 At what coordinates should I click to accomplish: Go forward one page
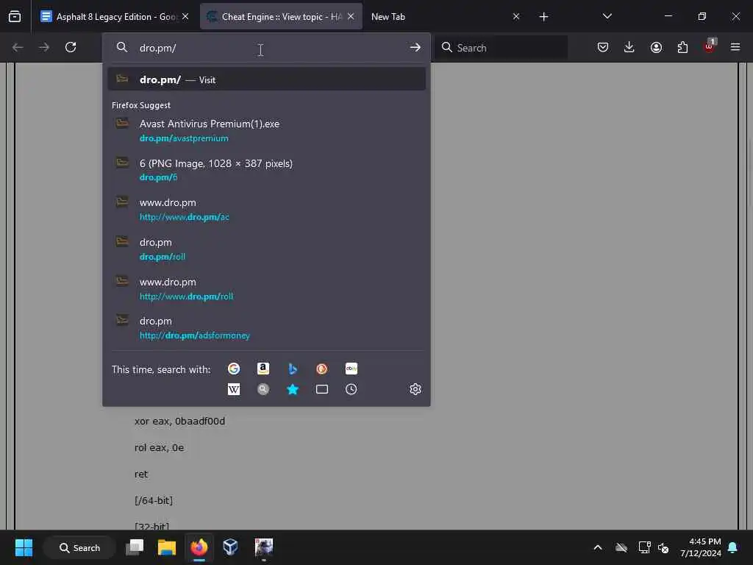(43, 48)
